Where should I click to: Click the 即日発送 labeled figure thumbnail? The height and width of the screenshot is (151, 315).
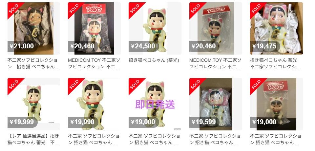155,104
